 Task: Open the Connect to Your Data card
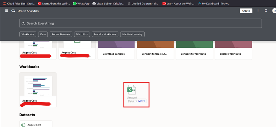(194, 50)
